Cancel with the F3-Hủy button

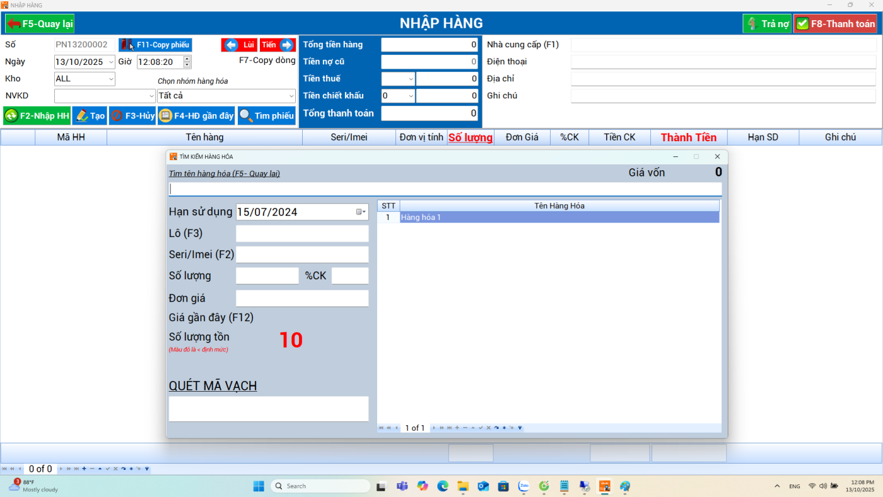(132, 116)
